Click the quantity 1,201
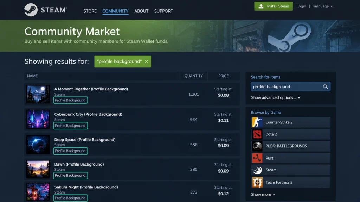The width and height of the screenshot is (360, 202). [194, 94]
